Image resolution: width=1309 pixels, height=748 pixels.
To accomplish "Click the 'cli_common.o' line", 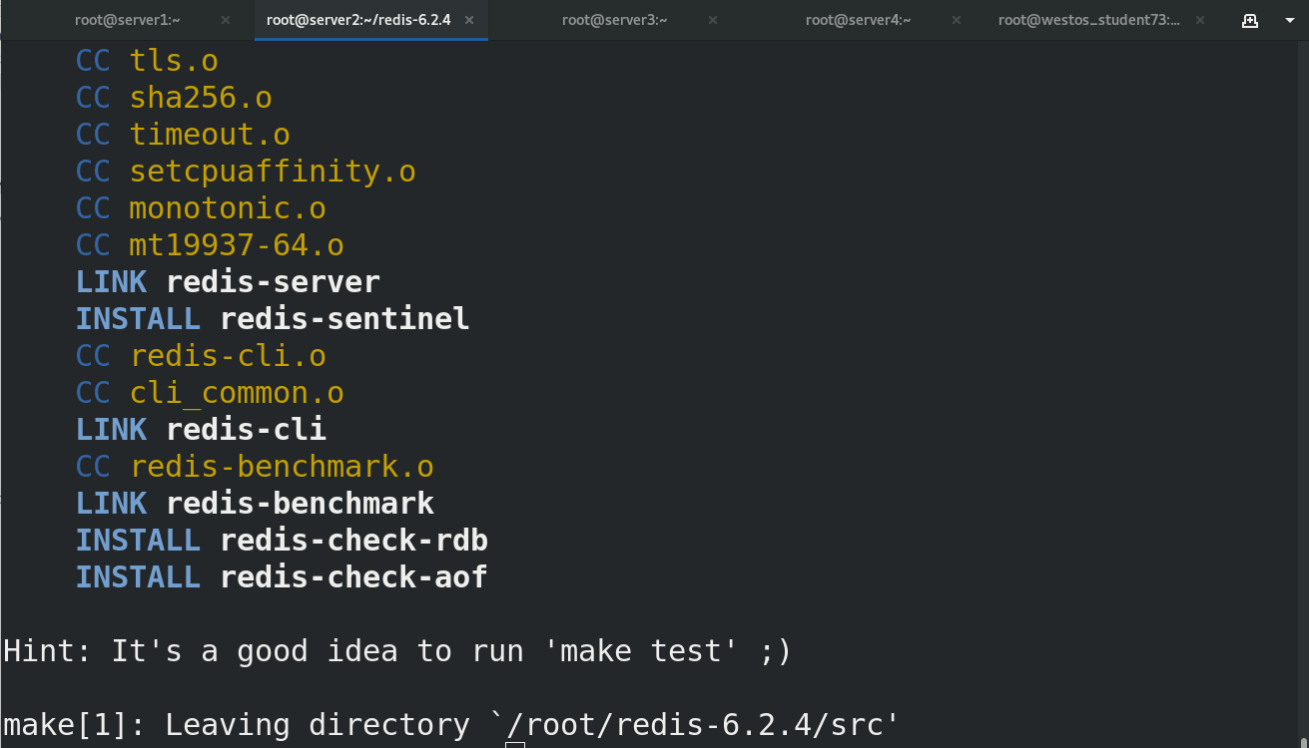I will 210,393.
